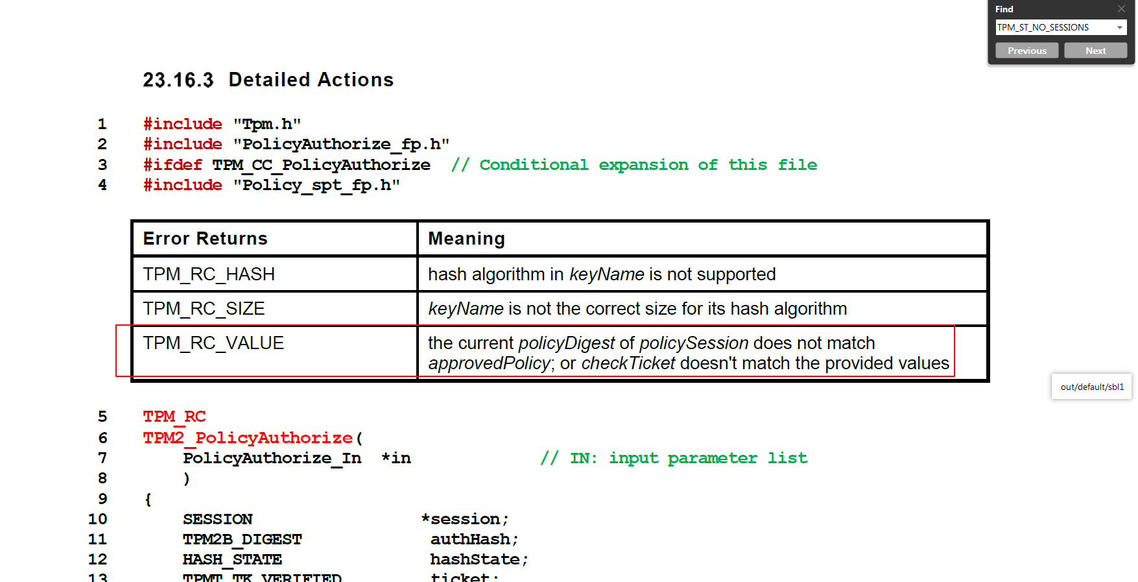Select the '23.16.3 Detailed Actions' heading
The image size is (1138, 582).
tap(268, 80)
